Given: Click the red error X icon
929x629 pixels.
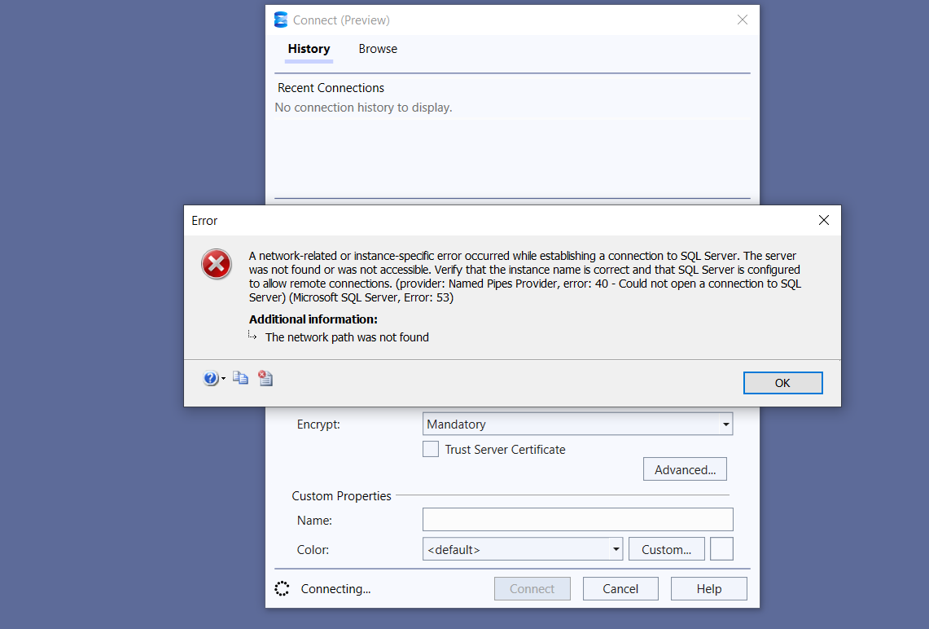Looking at the screenshot, I should [x=216, y=264].
